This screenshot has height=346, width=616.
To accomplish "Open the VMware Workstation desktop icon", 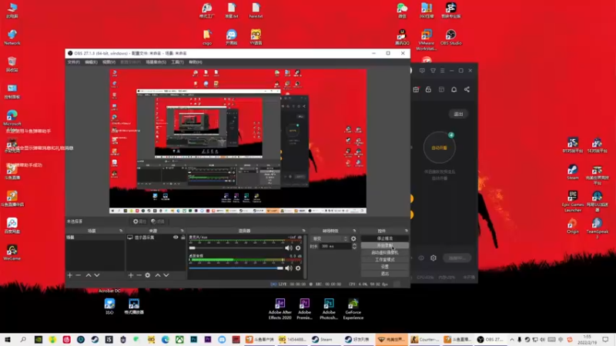I will tap(427, 40).
